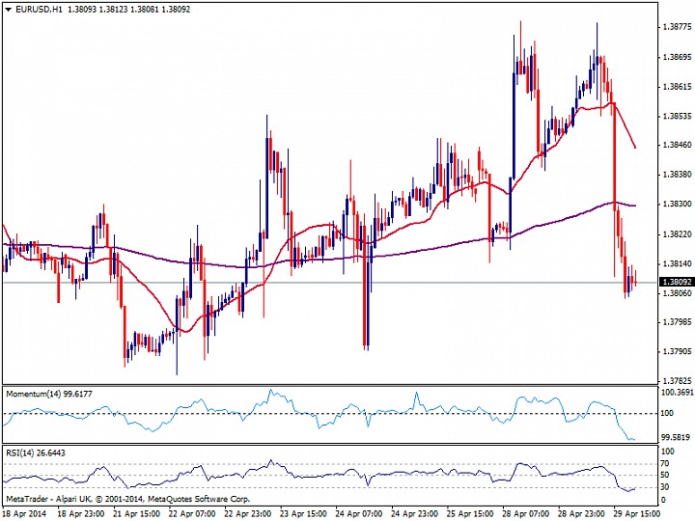Select the current price tag 1.38092

pos(677,282)
